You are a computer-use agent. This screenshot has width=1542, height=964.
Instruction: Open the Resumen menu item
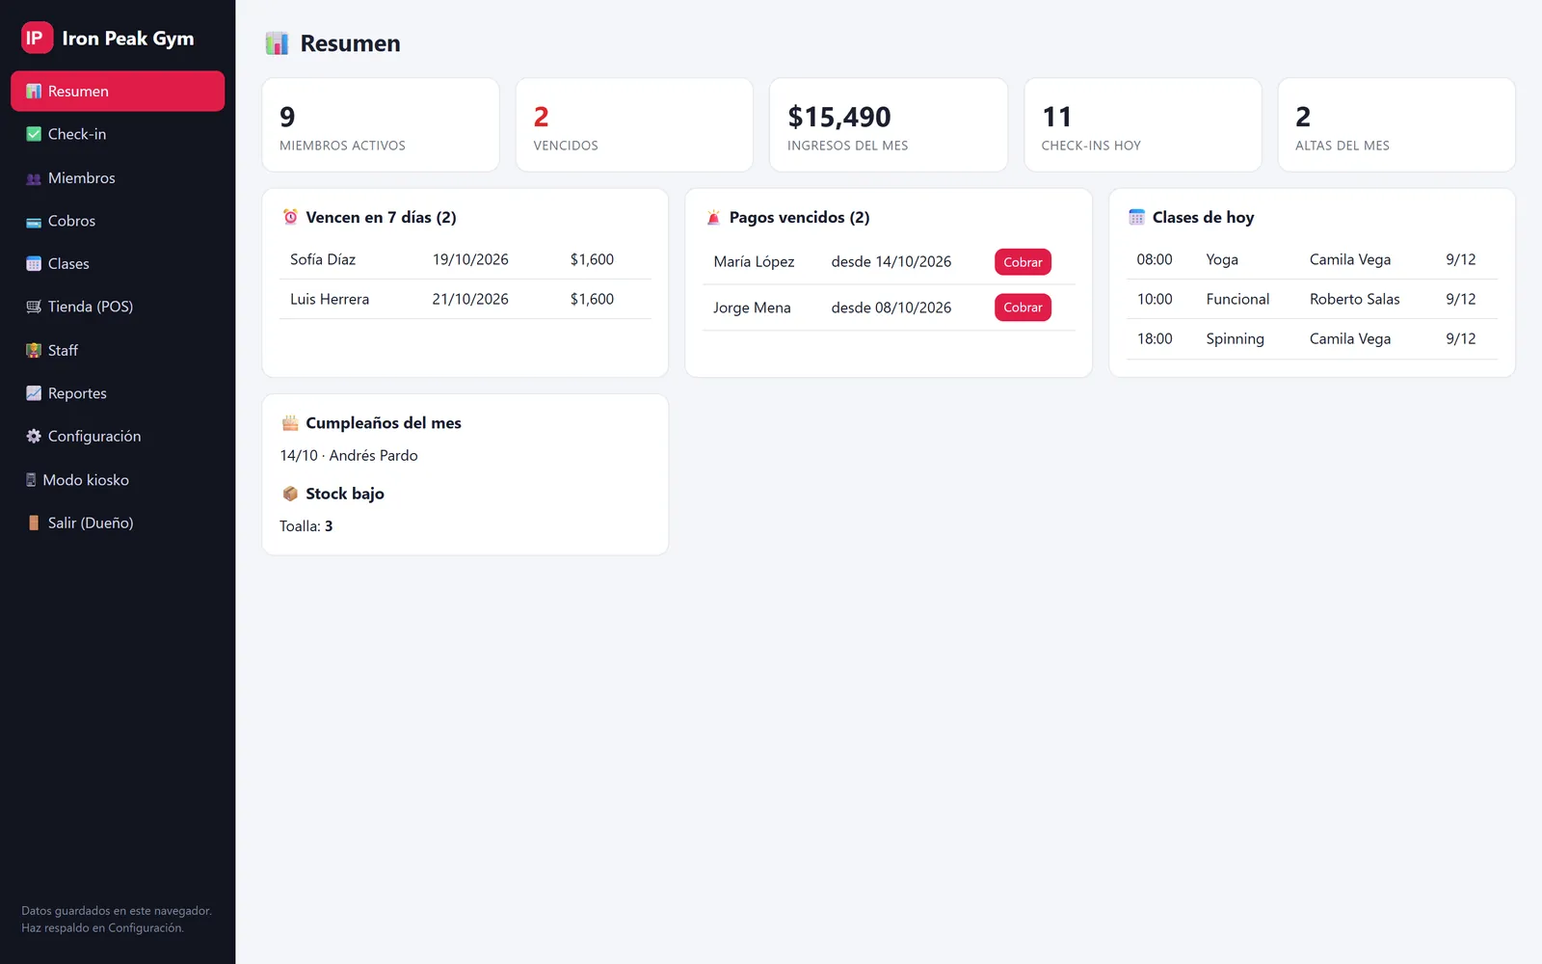coord(118,91)
